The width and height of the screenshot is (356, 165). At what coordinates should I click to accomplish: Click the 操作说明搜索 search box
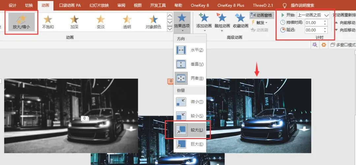pyautogui.click(x=303, y=5)
